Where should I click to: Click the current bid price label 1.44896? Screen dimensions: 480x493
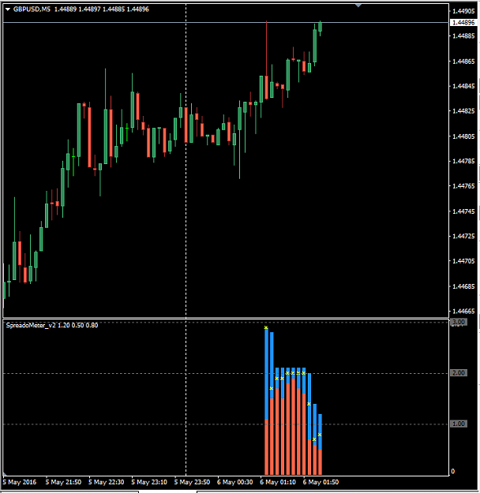click(x=463, y=23)
